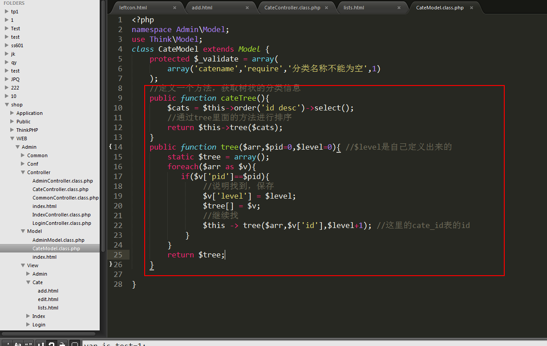Select the Public folder label
The image size is (547, 346).
point(24,122)
